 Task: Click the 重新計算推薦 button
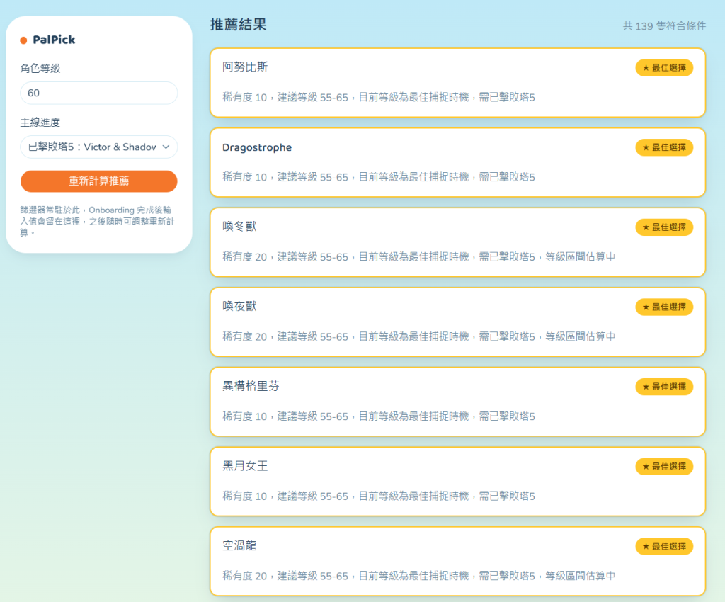coord(99,181)
